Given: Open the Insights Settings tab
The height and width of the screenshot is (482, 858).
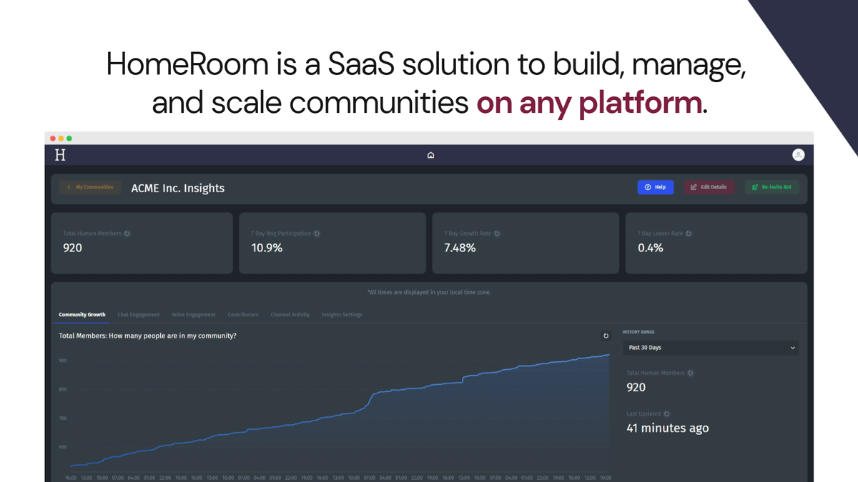Looking at the screenshot, I should (x=342, y=315).
